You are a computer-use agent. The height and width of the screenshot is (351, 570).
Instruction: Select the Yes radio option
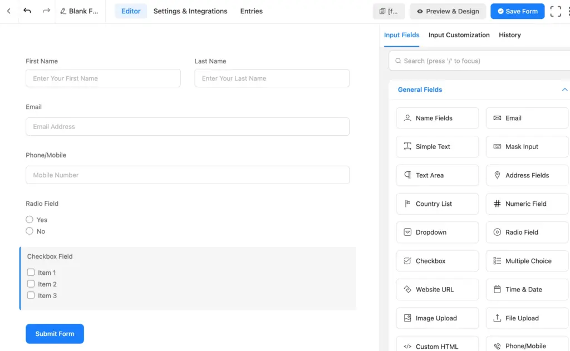tap(29, 219)
